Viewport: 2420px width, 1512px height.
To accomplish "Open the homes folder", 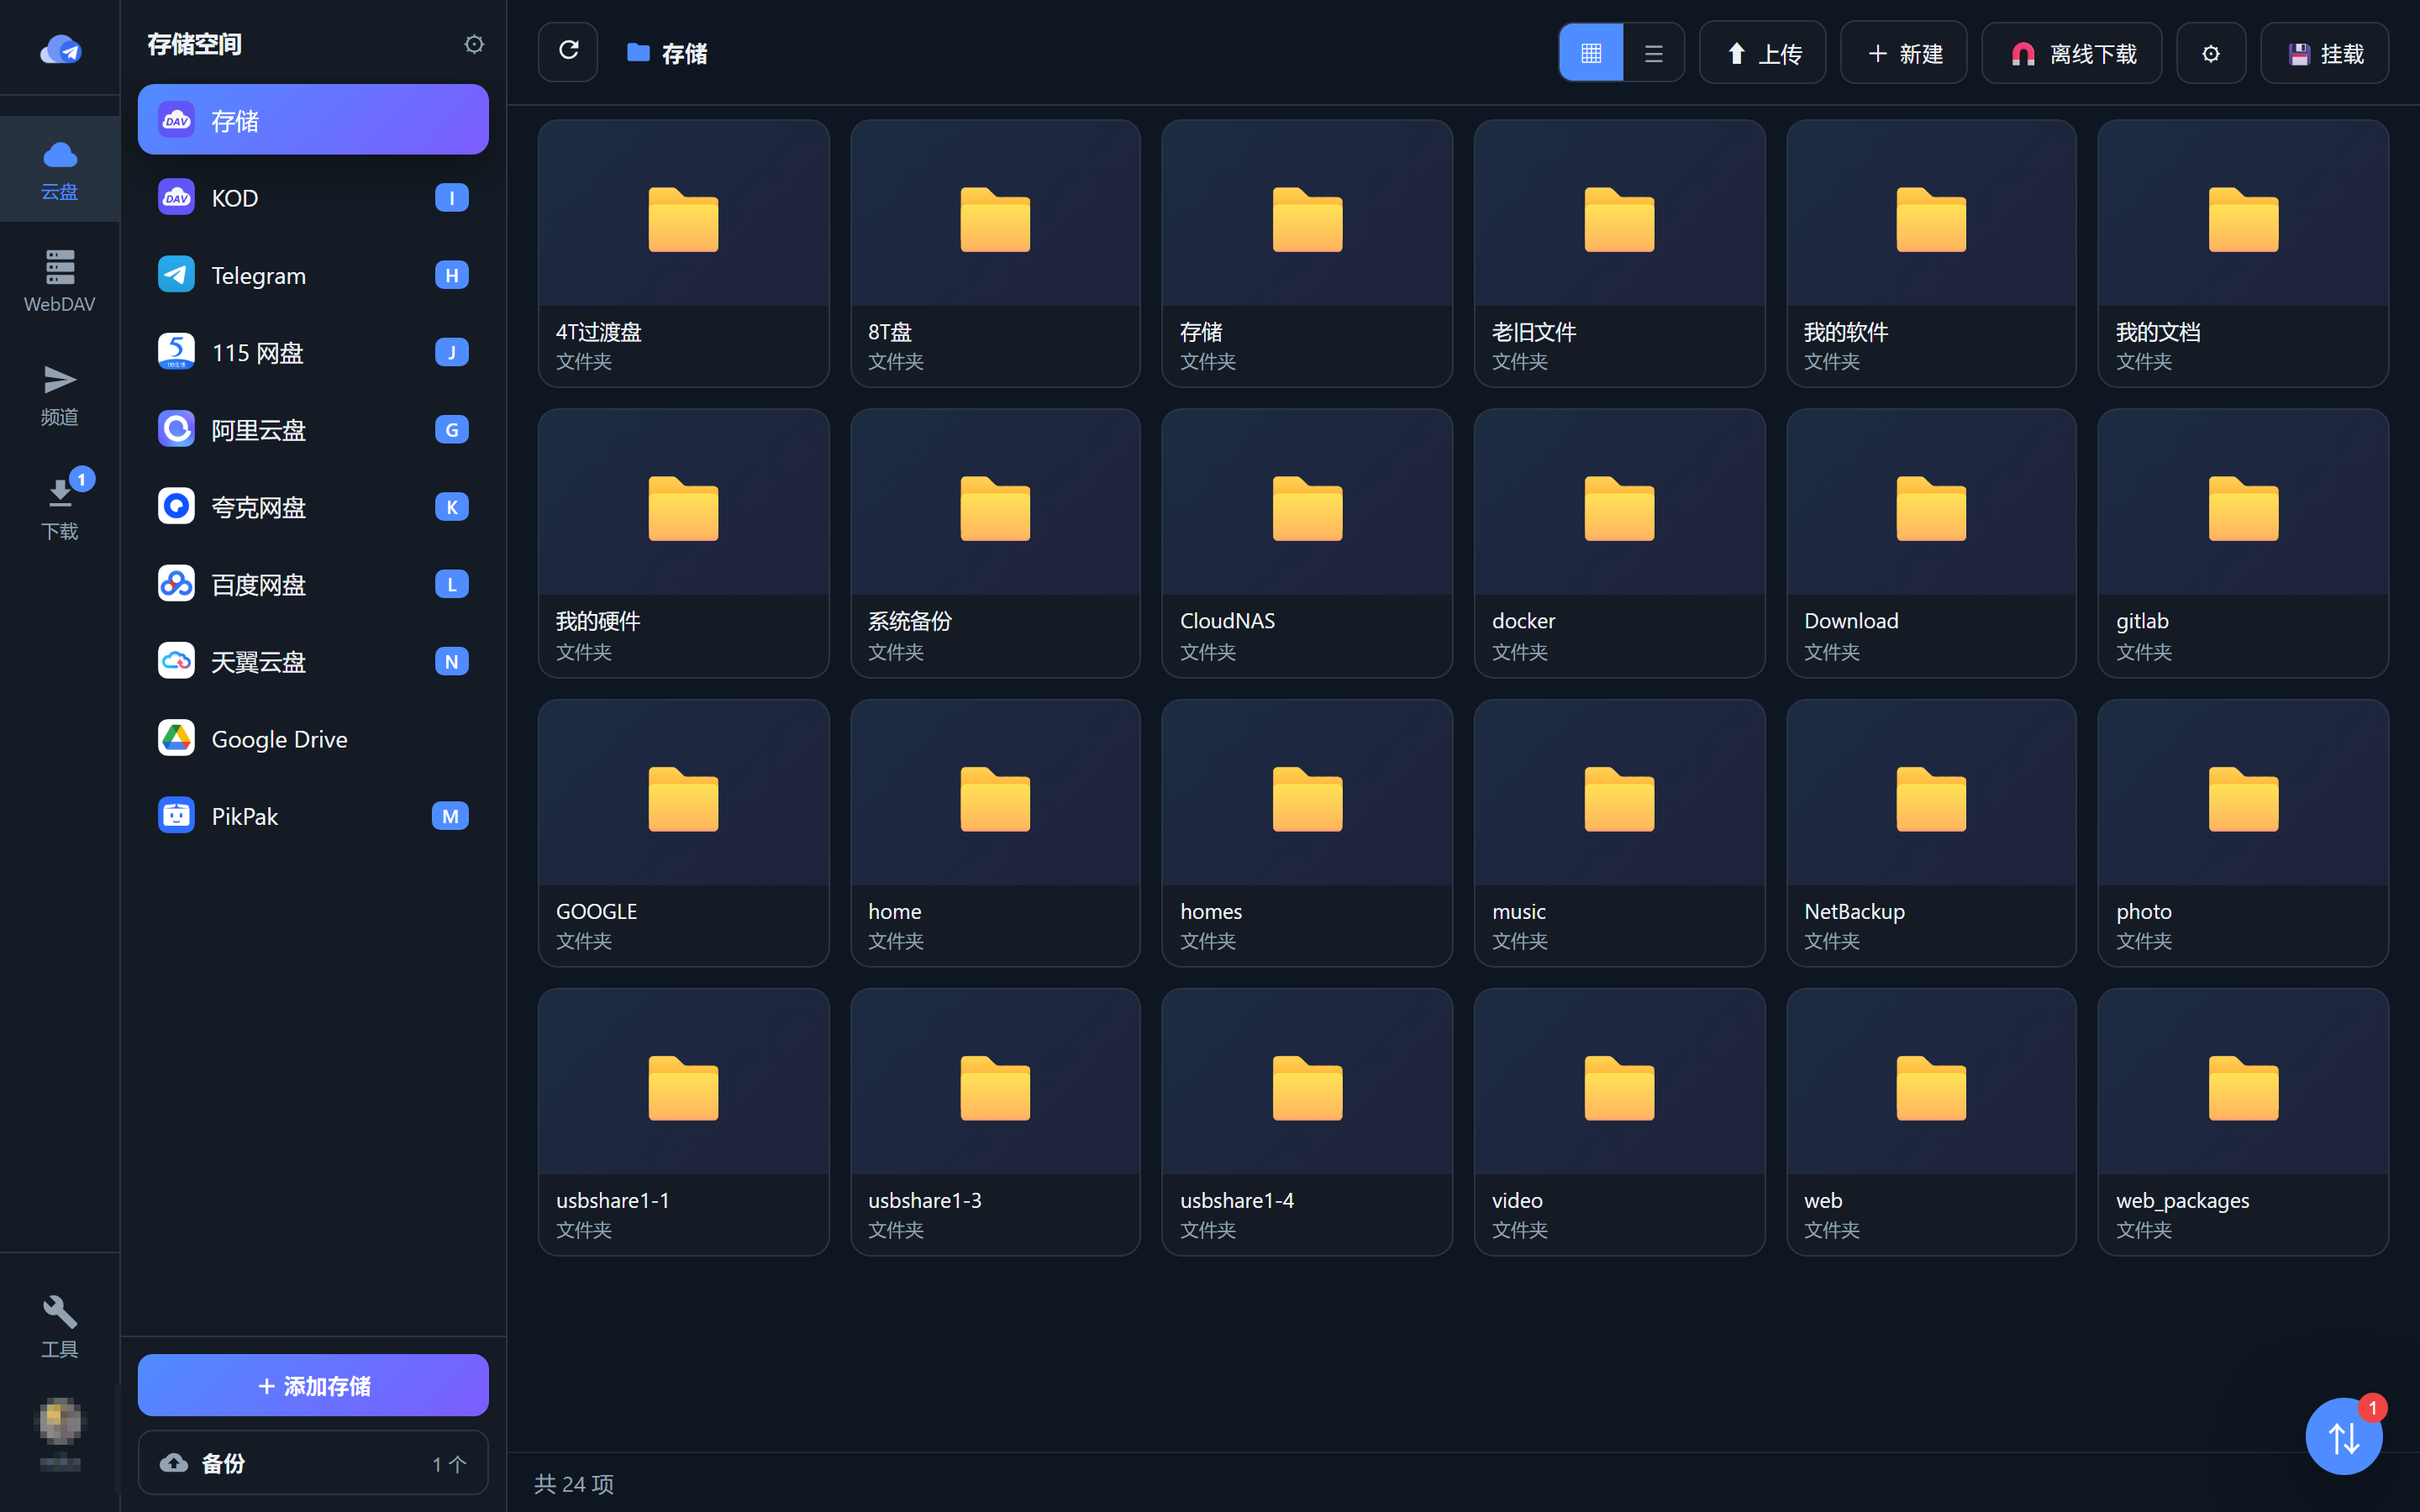I will coord(1307,833).
